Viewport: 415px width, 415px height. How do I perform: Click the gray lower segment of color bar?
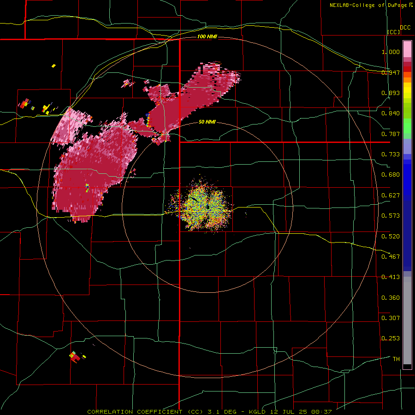pos(407,320)
